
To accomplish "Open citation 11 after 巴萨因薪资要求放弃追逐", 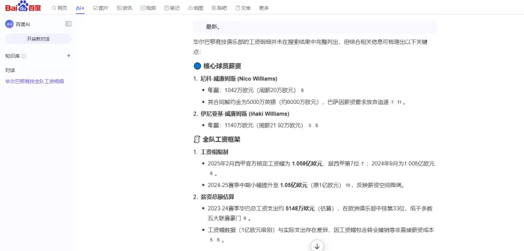I will (399, 103).
